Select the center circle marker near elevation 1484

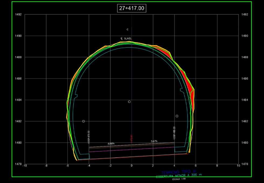point(129,102)
